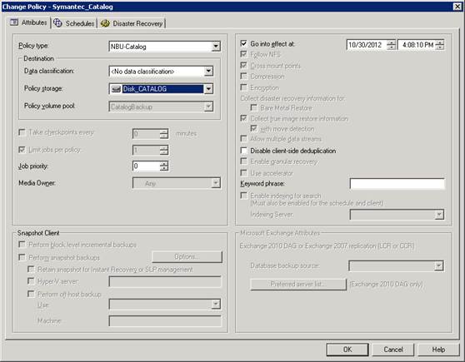This screenshot has height=362, width=465.
Task: Open the Indexing Server dropdown
Action: point(439,215)
